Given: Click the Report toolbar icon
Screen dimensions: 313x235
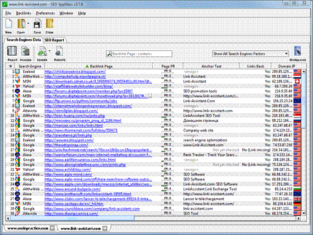Looking at the screenshot, I should point(12,51).
